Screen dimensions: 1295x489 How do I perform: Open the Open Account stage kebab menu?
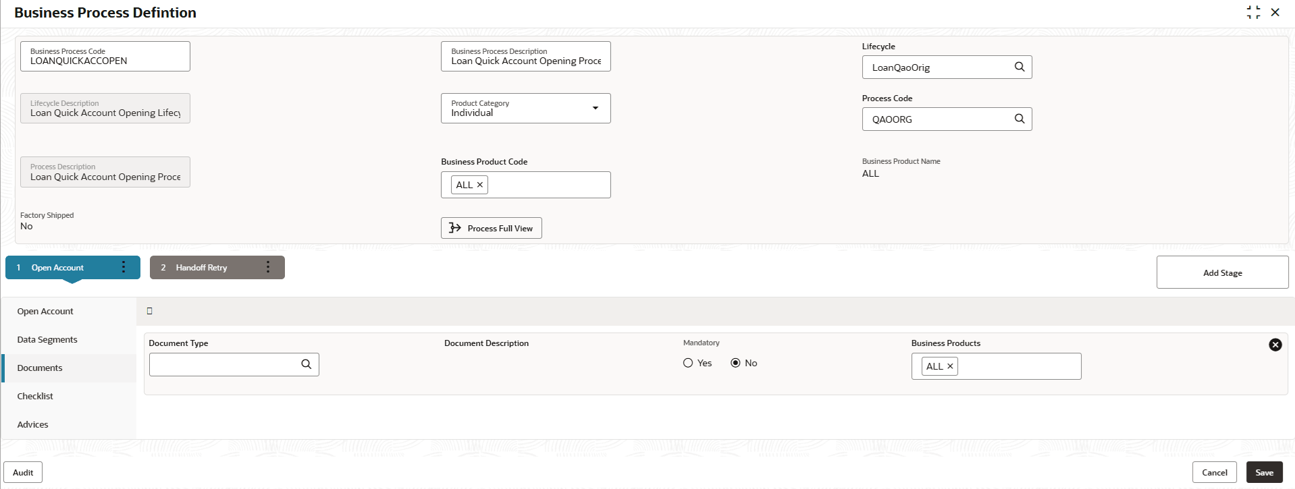pos(124,267)
